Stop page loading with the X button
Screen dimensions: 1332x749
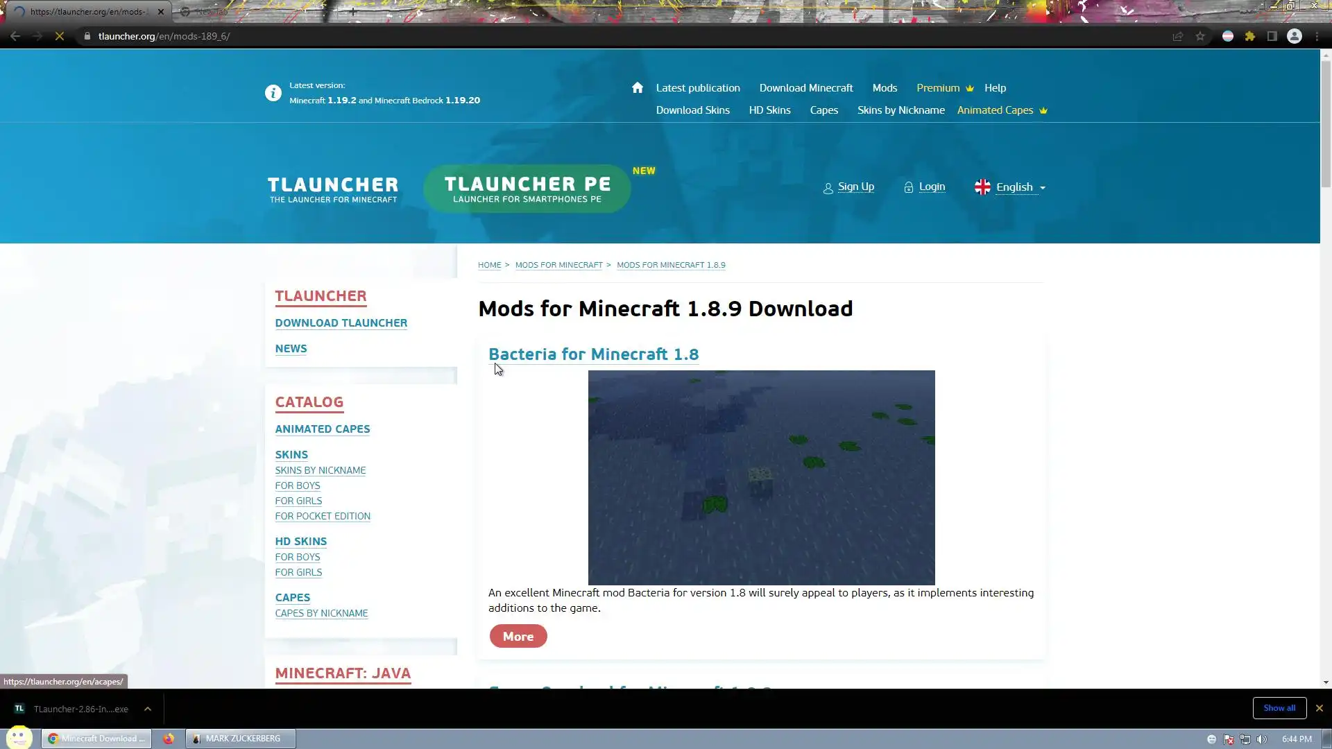coord(60,36)
